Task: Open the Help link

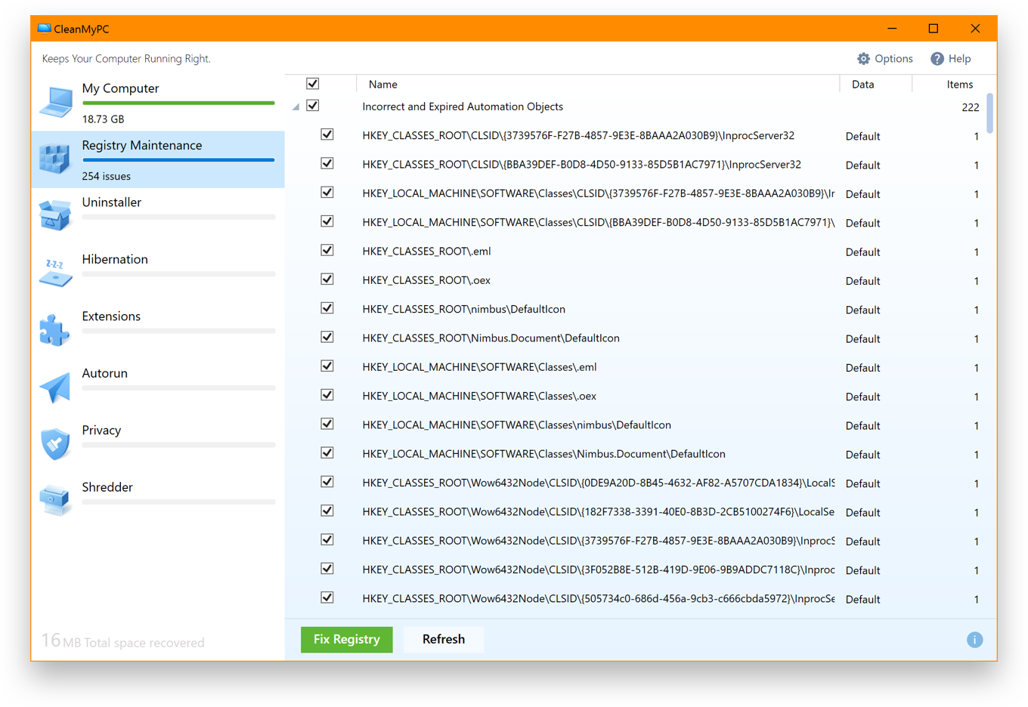Action: tap(951, 59)
